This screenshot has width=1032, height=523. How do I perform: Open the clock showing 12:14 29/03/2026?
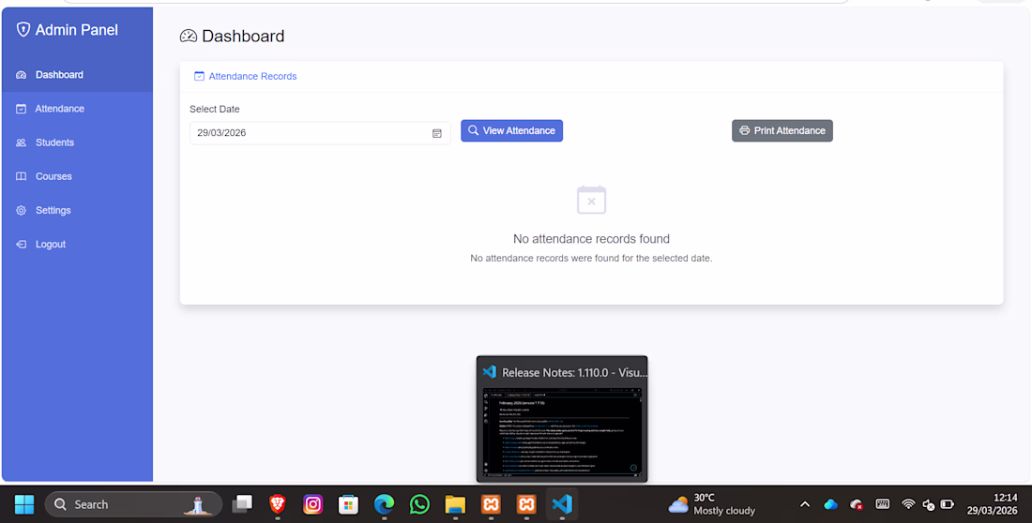(992, 504)
